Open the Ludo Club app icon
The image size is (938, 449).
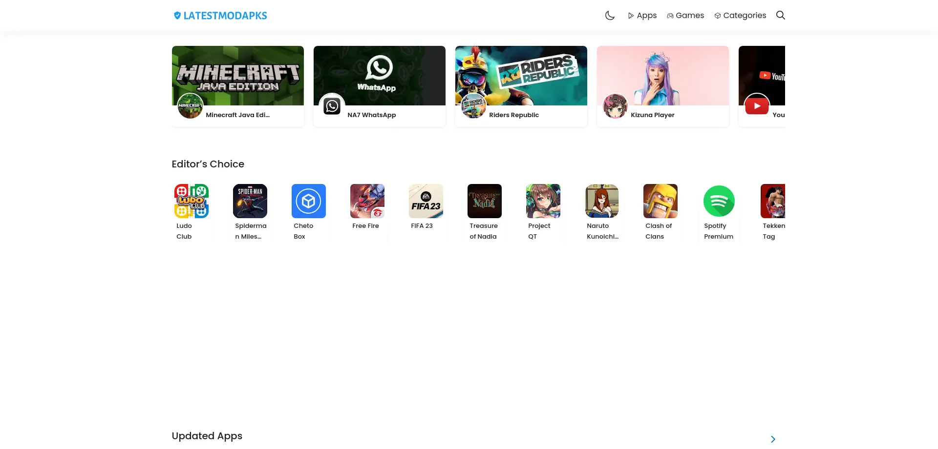192,201
